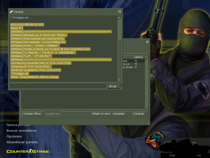
Task: Select Abandonar partida menu item
Action: [22, 142]
